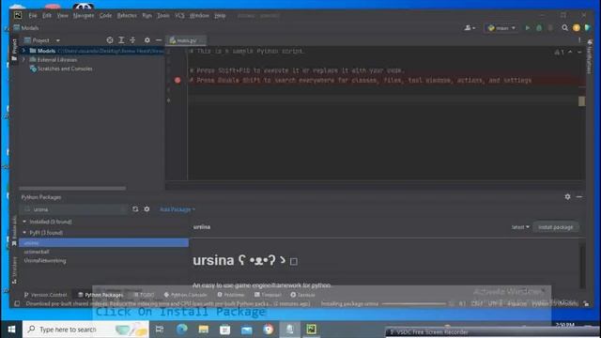
Task: Open the main run configuration dropdown
Action: 501,28
